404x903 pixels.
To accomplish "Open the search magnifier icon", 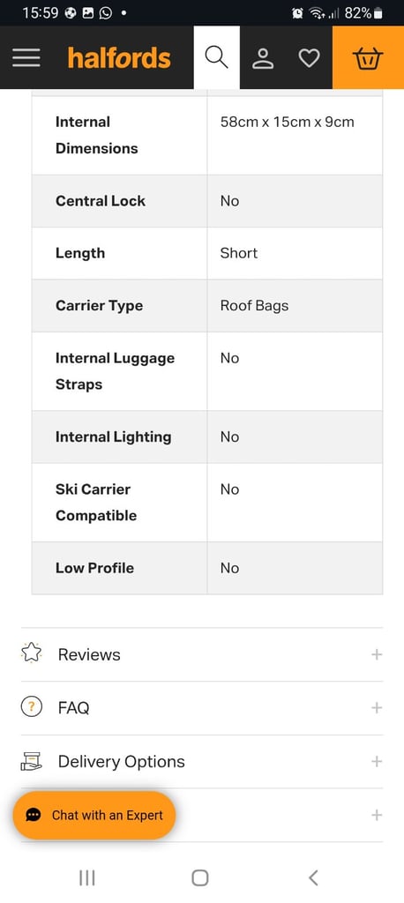I will [x=217, y=57].
